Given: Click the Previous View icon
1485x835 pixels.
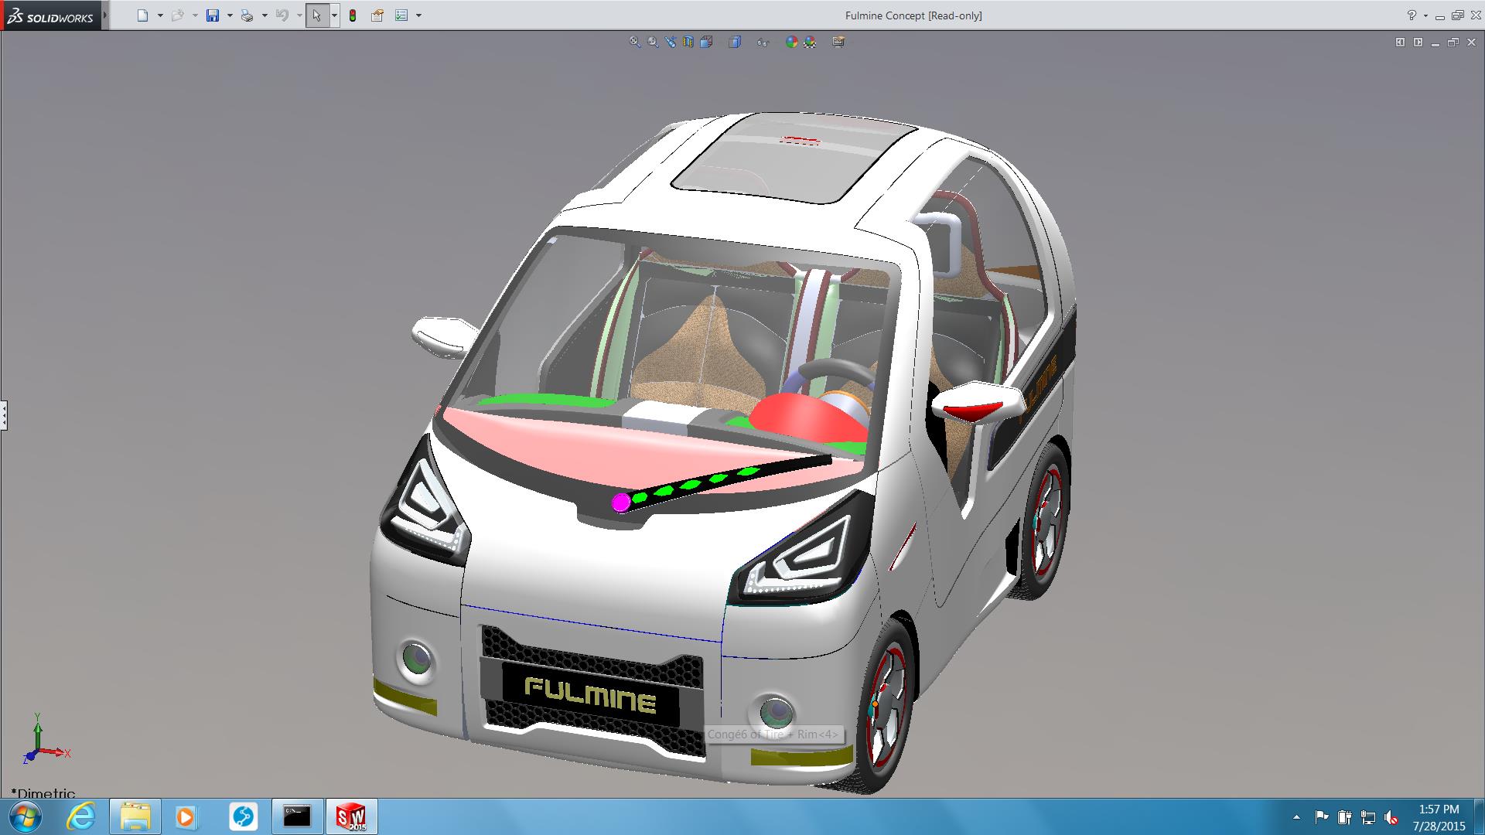Looking at the screenshot, I should pos(671,42).
